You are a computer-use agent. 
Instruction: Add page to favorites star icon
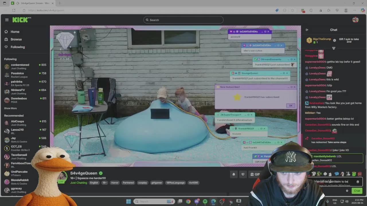click(292, 10)
